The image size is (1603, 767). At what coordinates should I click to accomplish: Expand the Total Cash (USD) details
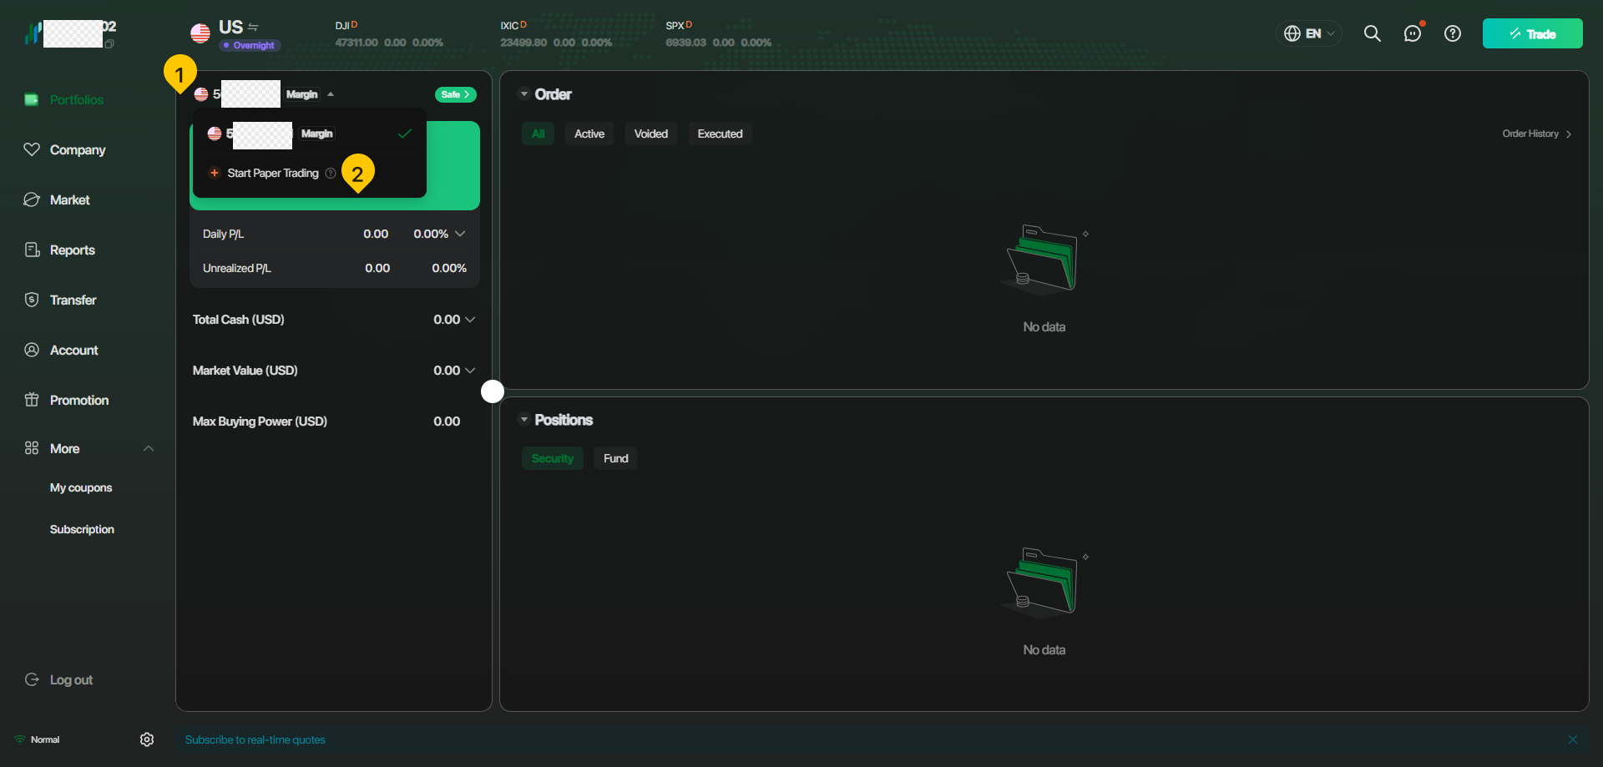[470, 320]
